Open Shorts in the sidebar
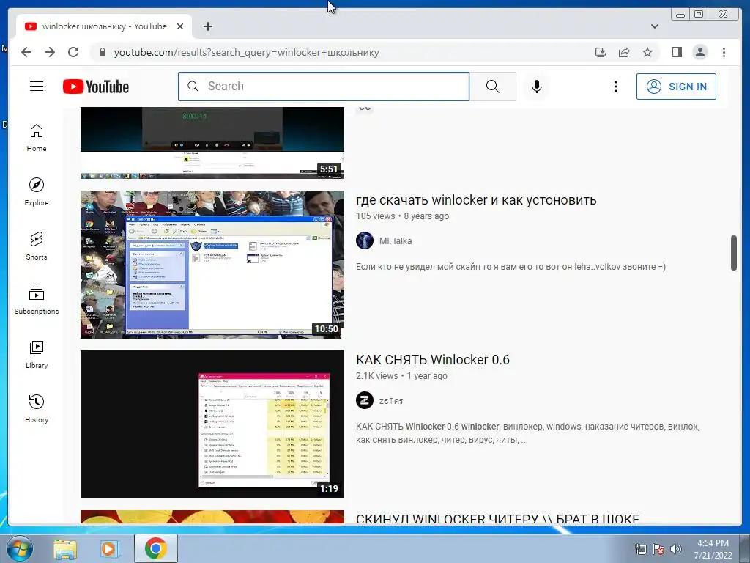The width and height of the screenshot is (750, 563). click(37, 246)
